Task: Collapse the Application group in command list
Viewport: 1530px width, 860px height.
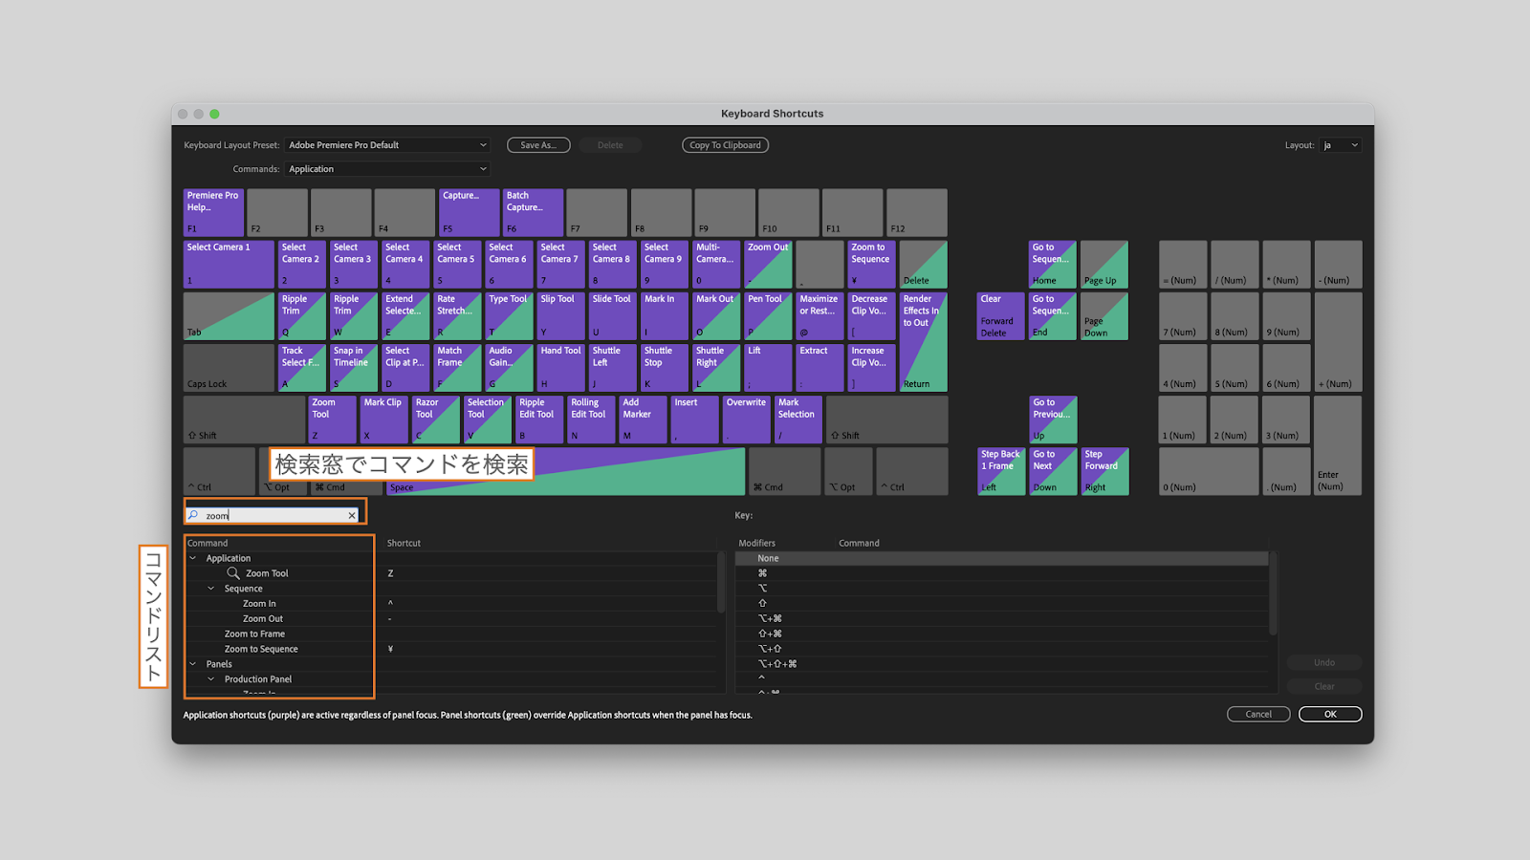Action: click(x=193, y=558)
